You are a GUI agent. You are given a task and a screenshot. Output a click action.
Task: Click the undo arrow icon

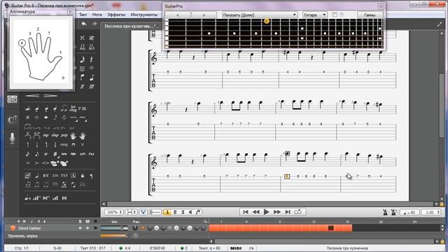point(84,24)
